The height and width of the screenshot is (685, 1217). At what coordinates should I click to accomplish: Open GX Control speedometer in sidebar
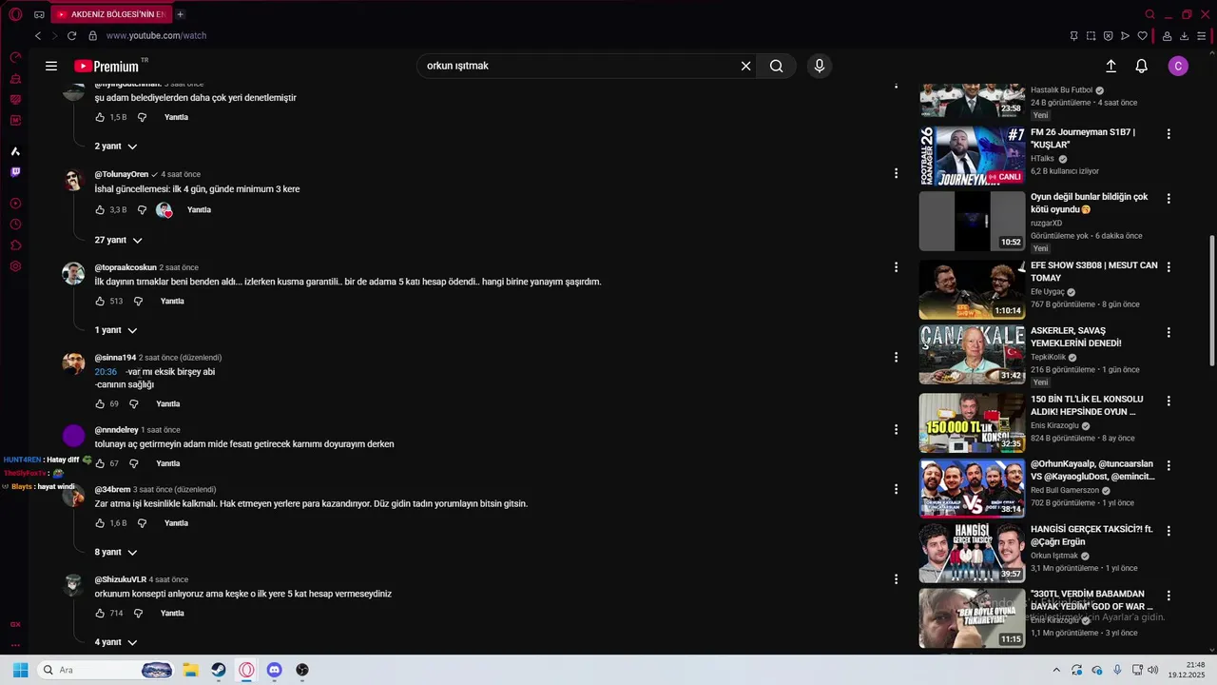pos(15,57)
